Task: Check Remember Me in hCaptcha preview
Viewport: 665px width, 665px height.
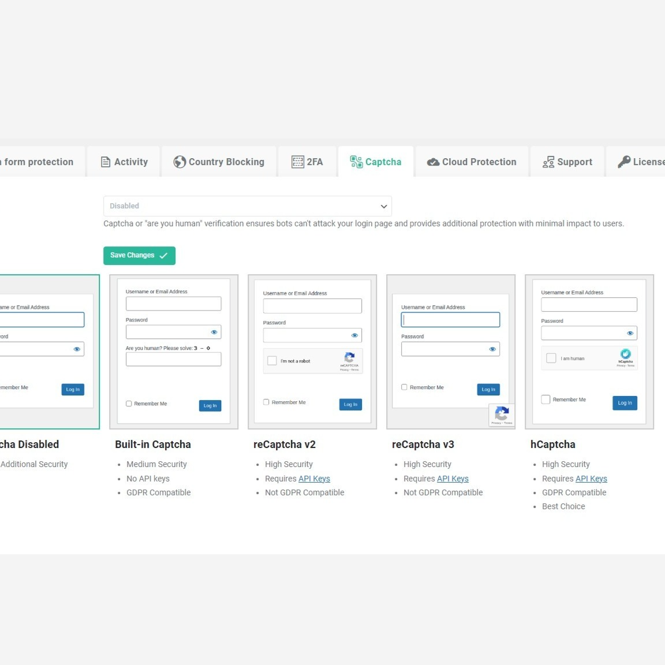Action: 546,399
